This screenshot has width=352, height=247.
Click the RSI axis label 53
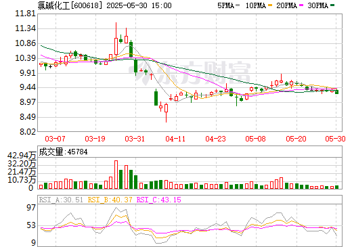(x=31, y=225)
